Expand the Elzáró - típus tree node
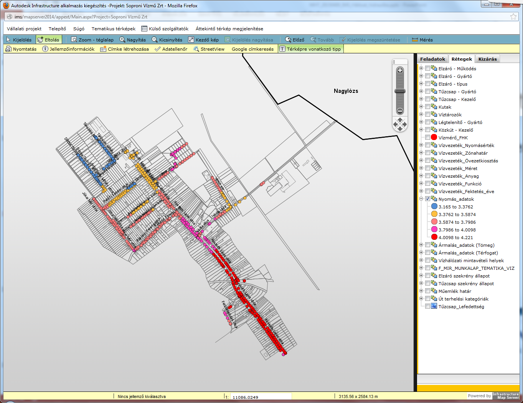 (x=421, y=84)
